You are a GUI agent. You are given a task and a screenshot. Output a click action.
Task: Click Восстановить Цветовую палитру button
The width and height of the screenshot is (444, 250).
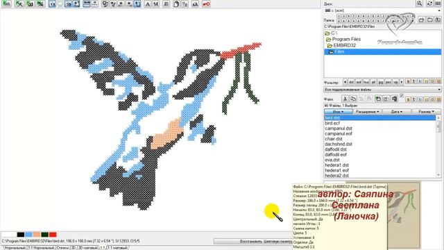coord(253,242)
